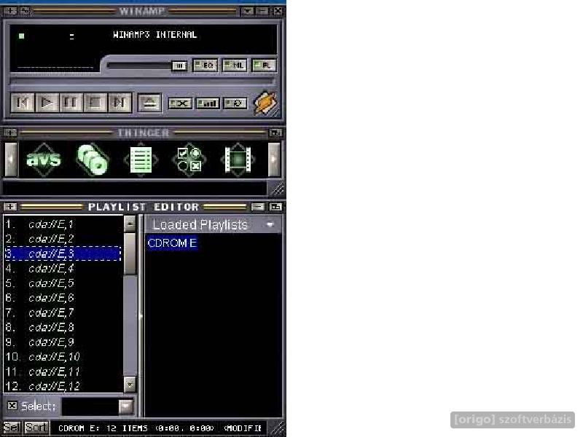Click the volume slider handle
The height and width of the screenshot is (437, 583).
(179, 66)
